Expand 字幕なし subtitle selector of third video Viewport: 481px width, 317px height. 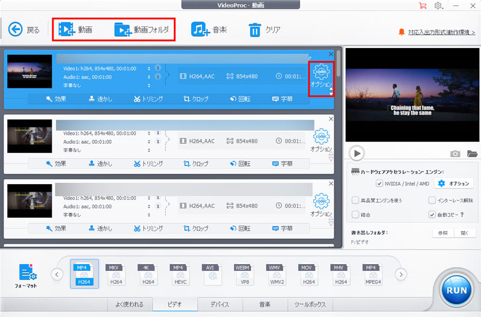pos(149,215)
